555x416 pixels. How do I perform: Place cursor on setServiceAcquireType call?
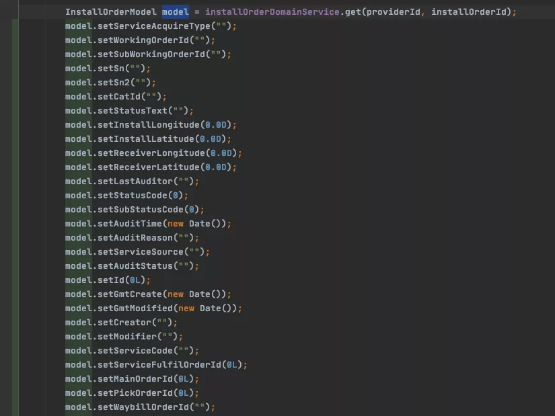pos(154,26)
